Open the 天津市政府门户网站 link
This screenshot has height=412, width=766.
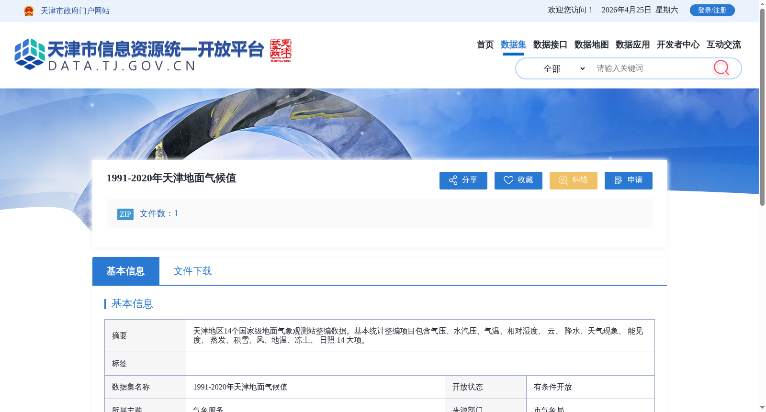(75, 11)
